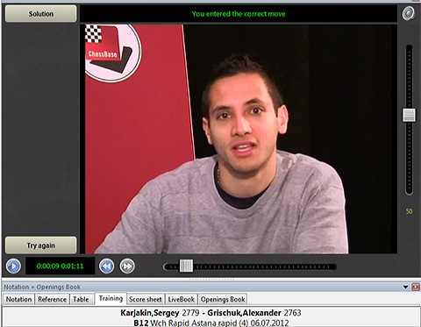The height and width of the screenshot is (327, 421).
Task: Click the speaker icon at top right
Action: click(x=408, y=13)
